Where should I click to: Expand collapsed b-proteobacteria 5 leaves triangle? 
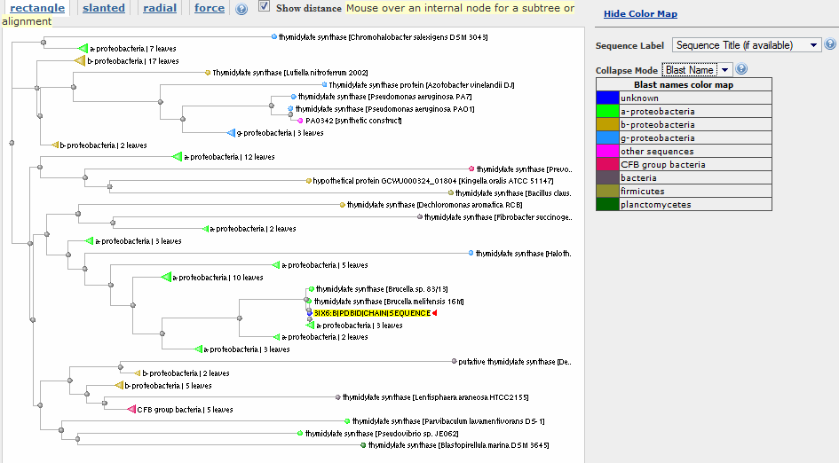(119, 385)
